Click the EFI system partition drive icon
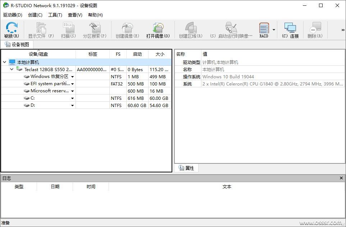Viewport: 346px width, 227px height. [27, 84]
